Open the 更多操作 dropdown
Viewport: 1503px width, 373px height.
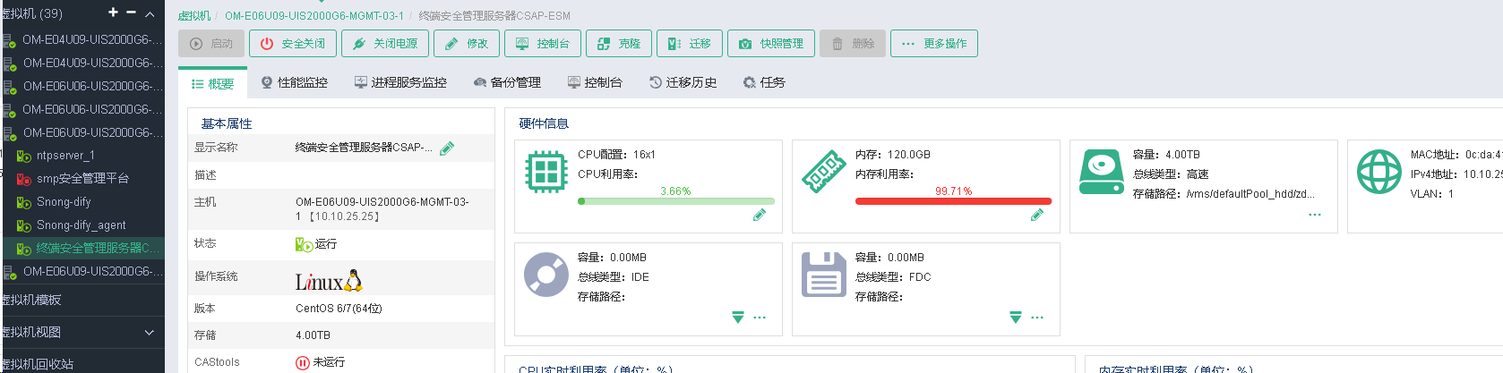tap(934, 43)
